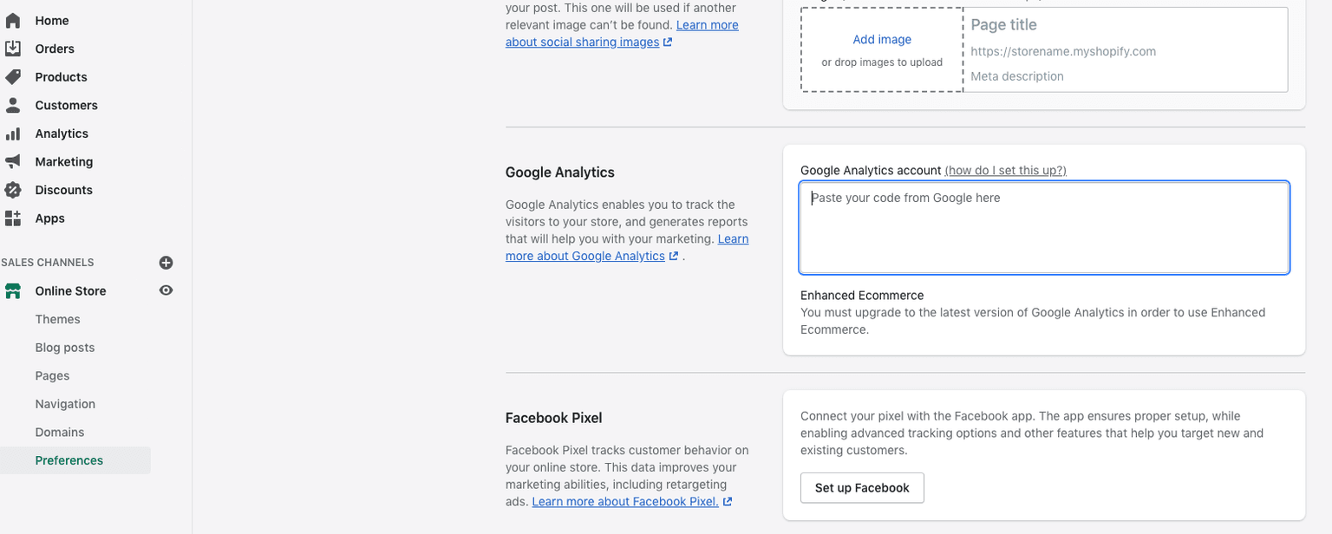Go to Blog posts page
This screenshot has width=1332, height=534.
65,348
